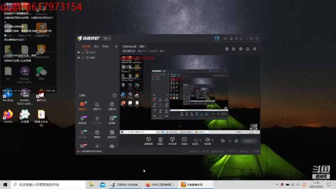The image size is (336, 189).
Task: Add a 手机投屏 phone mirroring source
Action: click(x=172, y=141)
